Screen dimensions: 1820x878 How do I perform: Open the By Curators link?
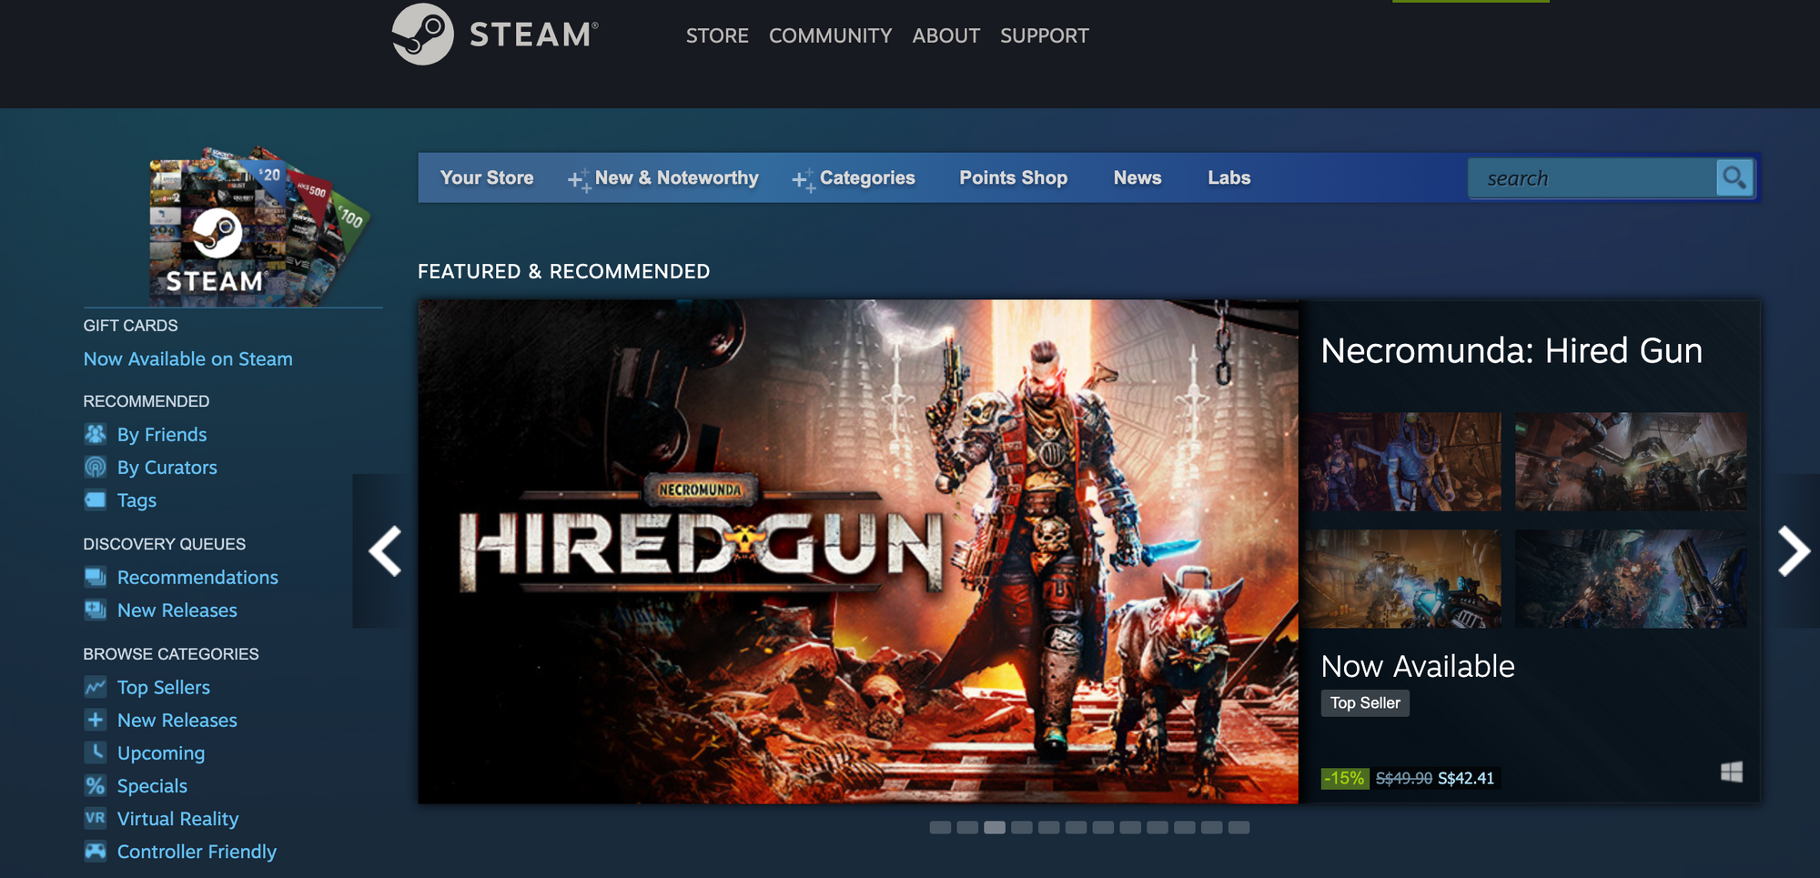(167, 467)
